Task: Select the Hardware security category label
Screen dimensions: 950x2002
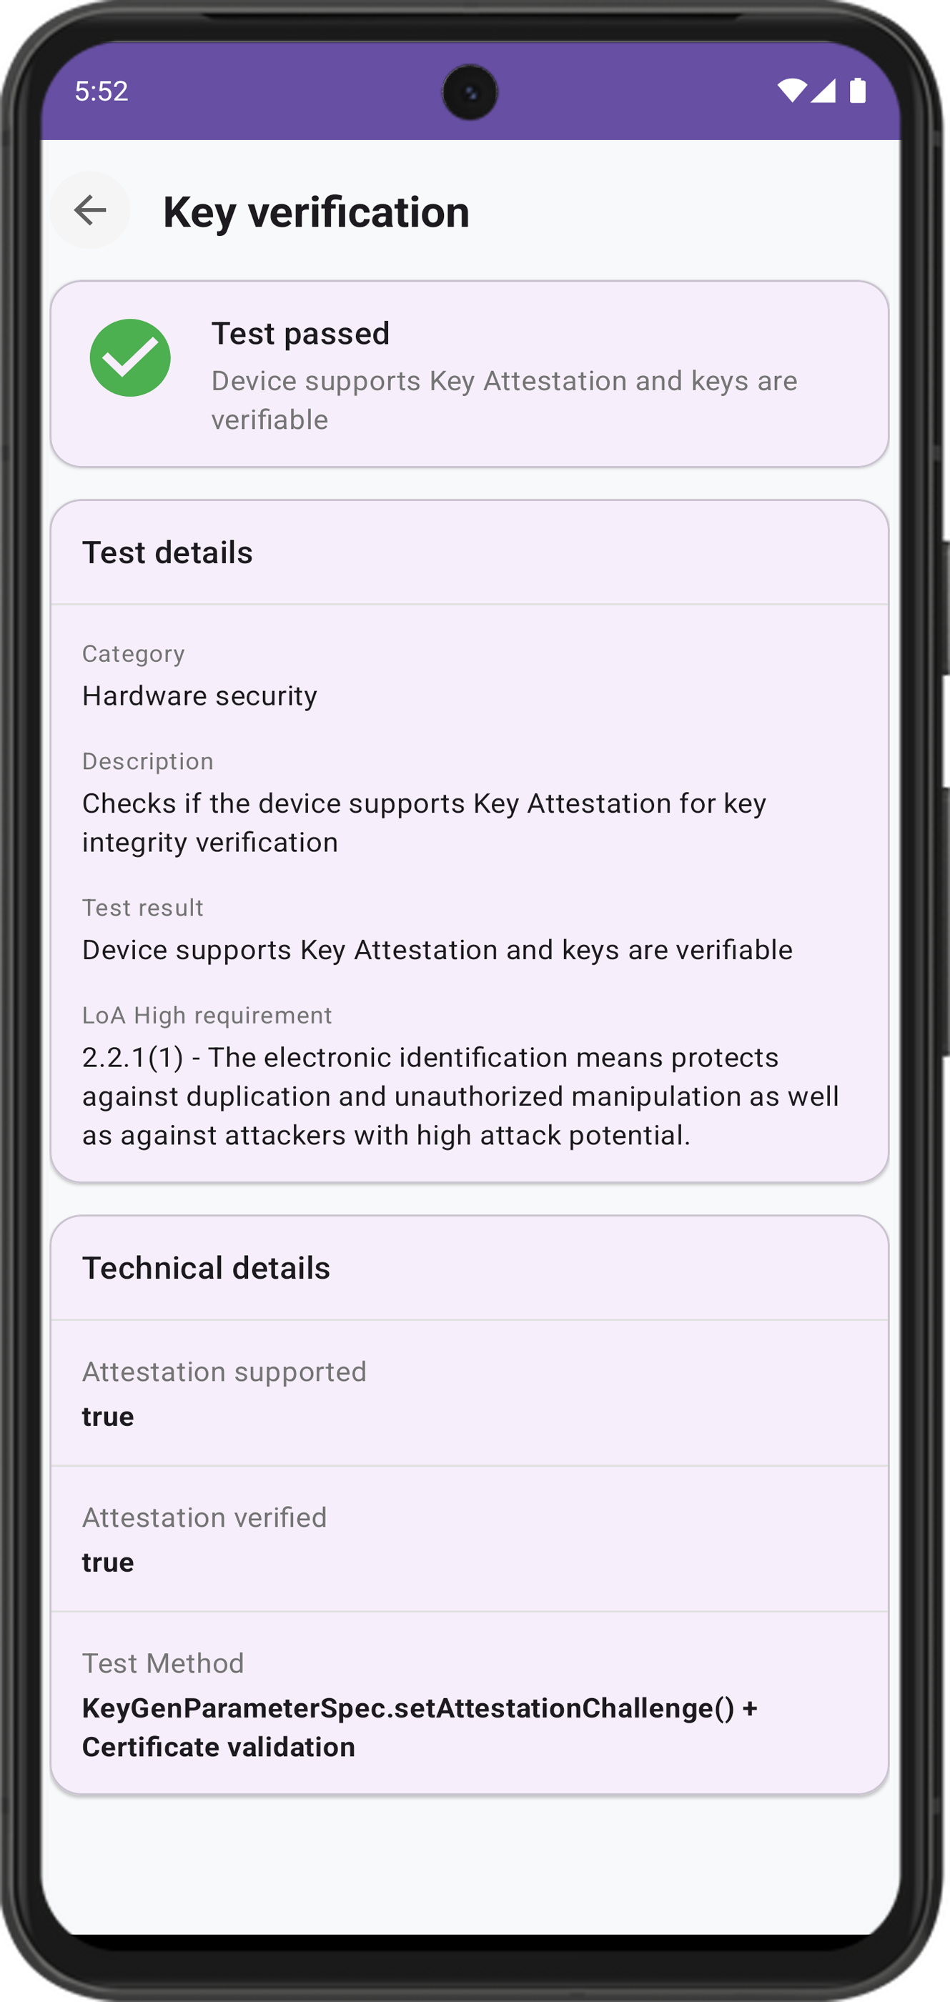Action: [199, 695]
